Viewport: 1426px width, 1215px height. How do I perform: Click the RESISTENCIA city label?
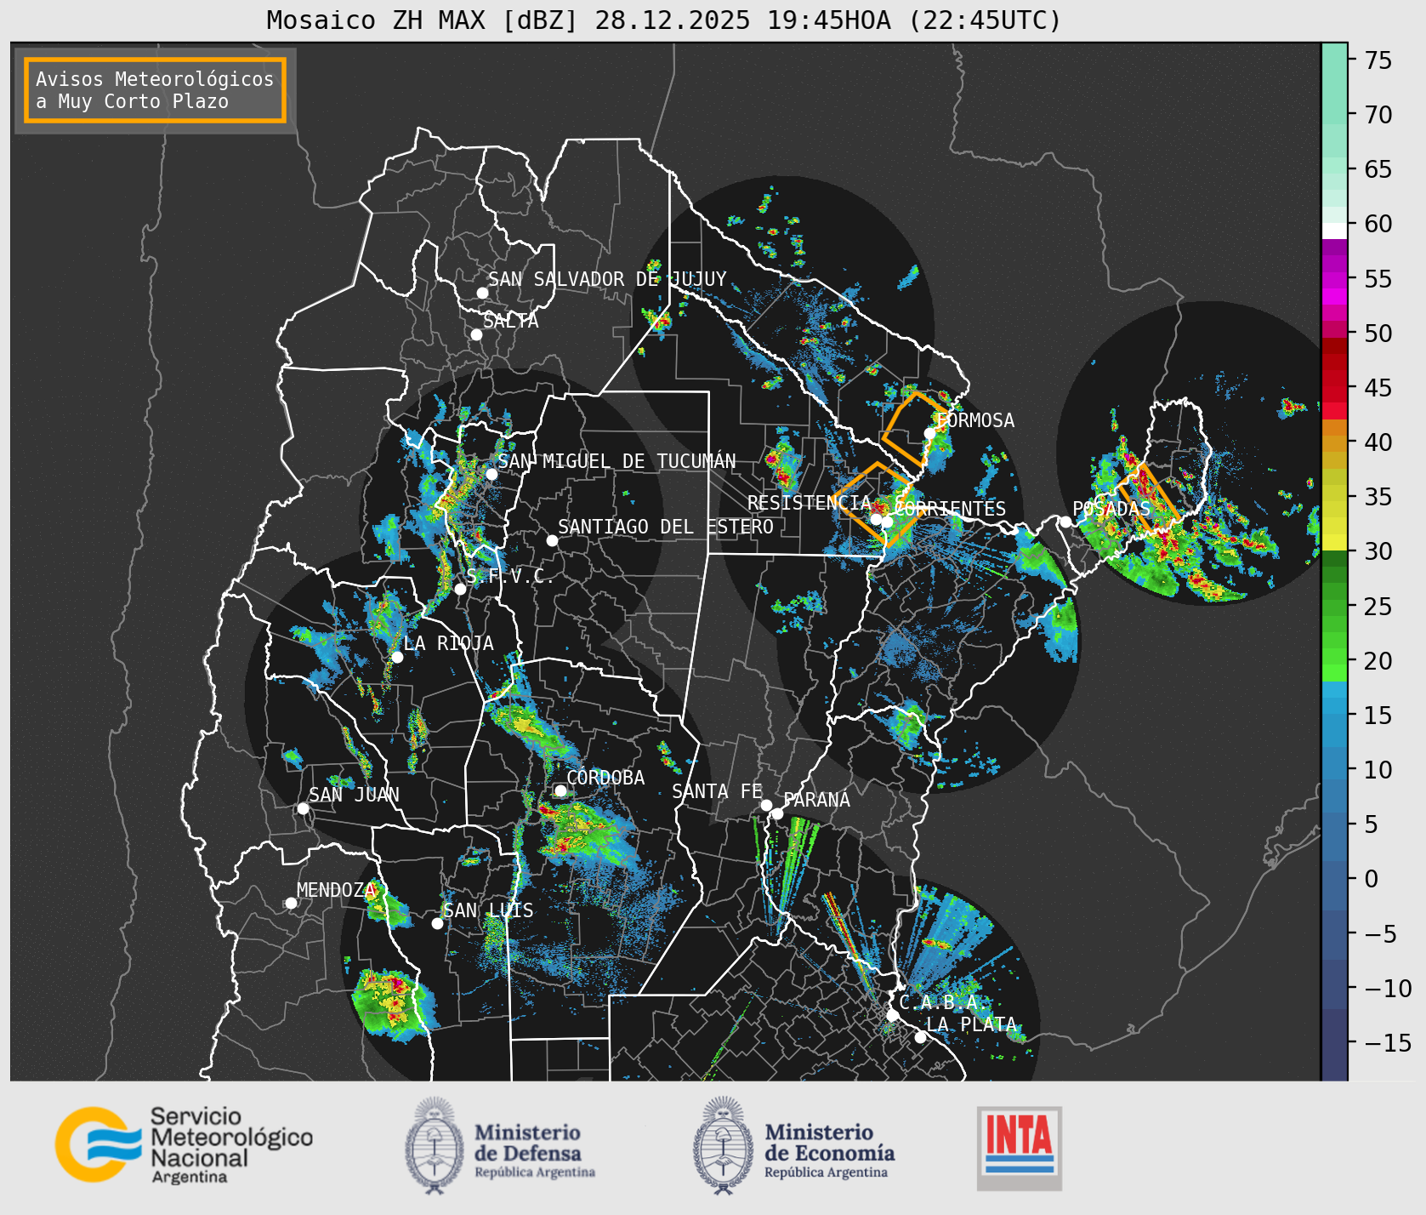[810, 503]
